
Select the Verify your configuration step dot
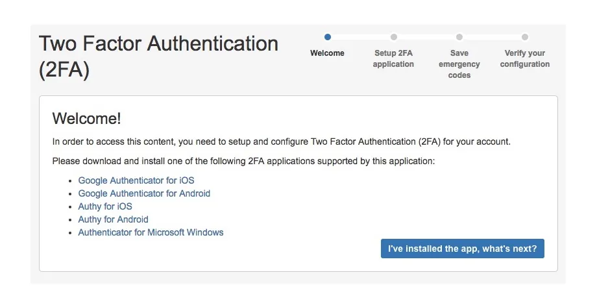pos(525,37)
